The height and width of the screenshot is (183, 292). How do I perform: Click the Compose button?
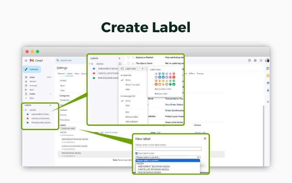click(32, 69)
